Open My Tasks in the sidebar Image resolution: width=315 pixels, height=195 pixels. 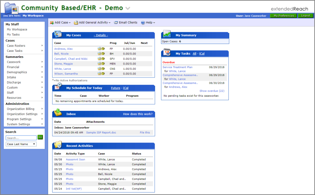pos(13,35)
